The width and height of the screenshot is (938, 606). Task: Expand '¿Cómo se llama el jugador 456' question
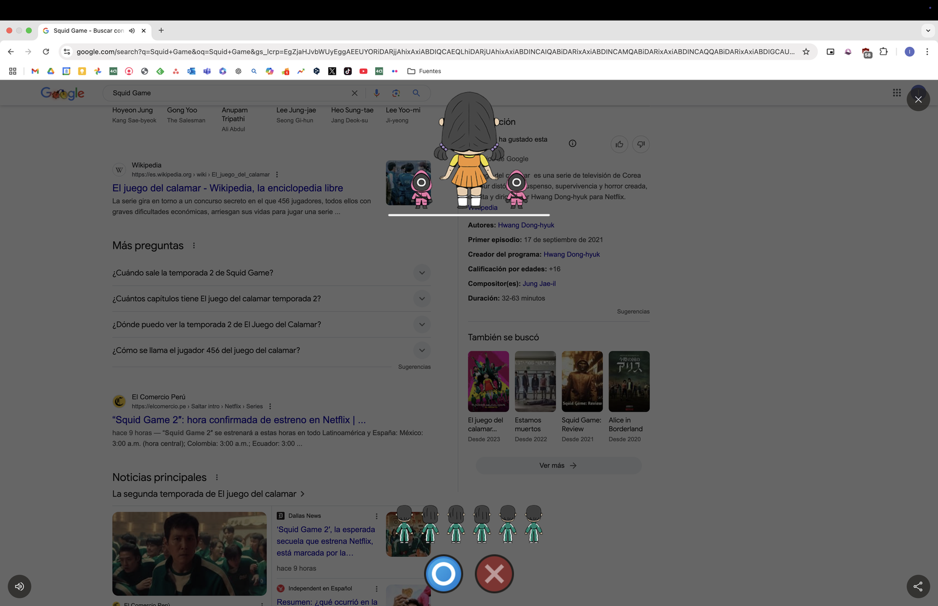click(422, 350)
